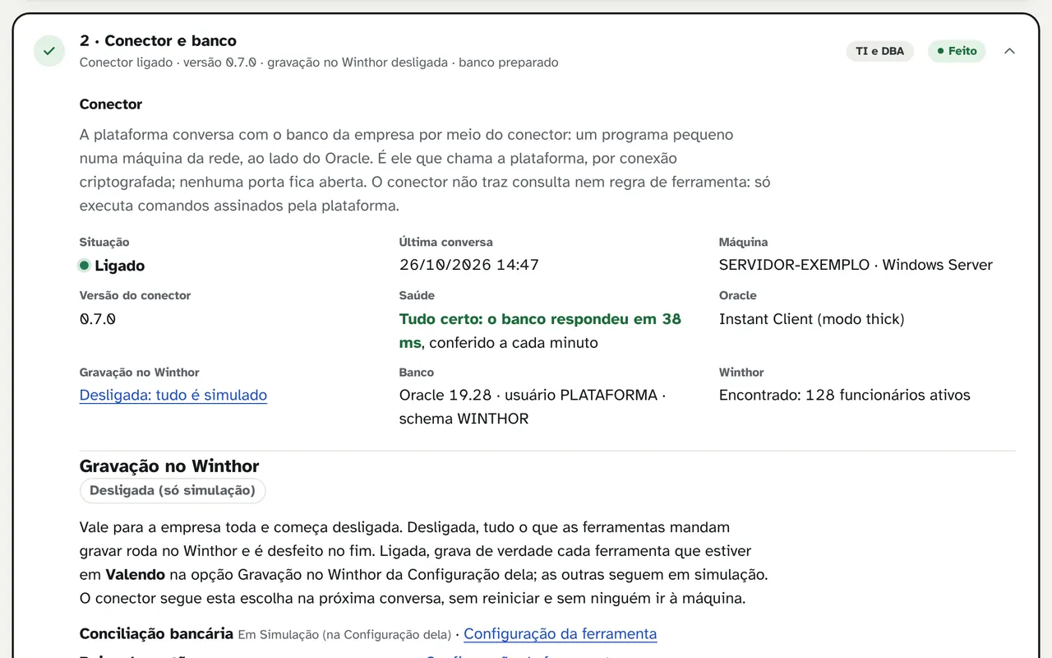Click the subtitle starting "Conector ligado · versão 0.7.0"
This screenshot has height=658, width=1052.
pos(319,63)
